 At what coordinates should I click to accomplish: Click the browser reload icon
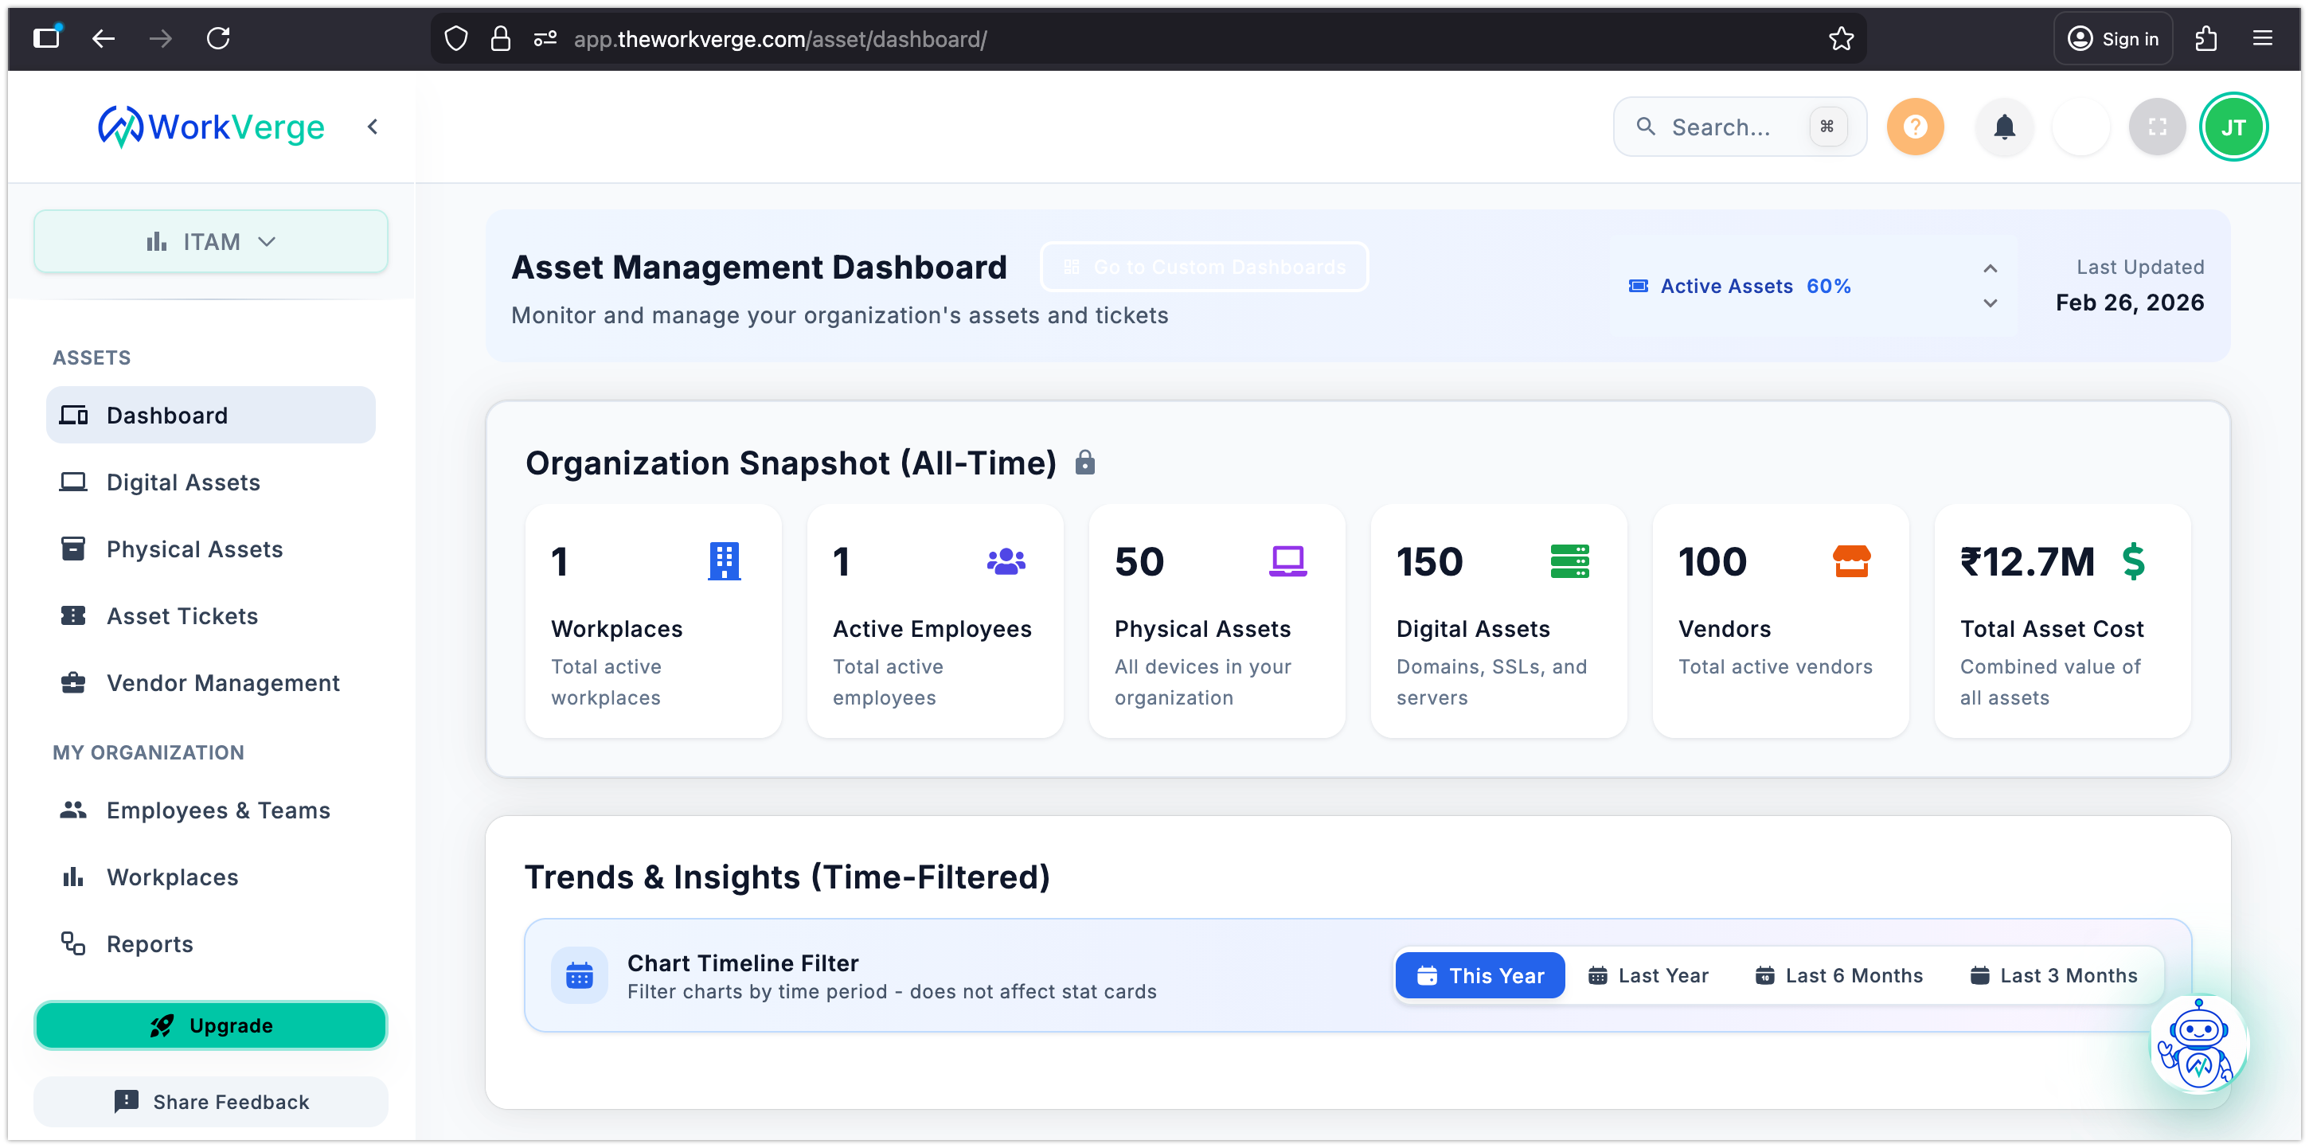point(218,38)
